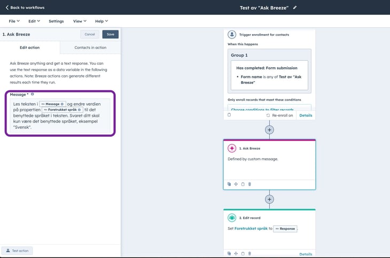Click the move icon on the Ask Breeze card

236,184
